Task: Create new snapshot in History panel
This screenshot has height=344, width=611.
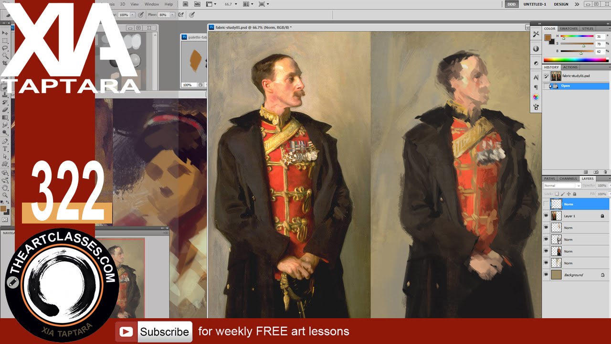Action: 596,172
